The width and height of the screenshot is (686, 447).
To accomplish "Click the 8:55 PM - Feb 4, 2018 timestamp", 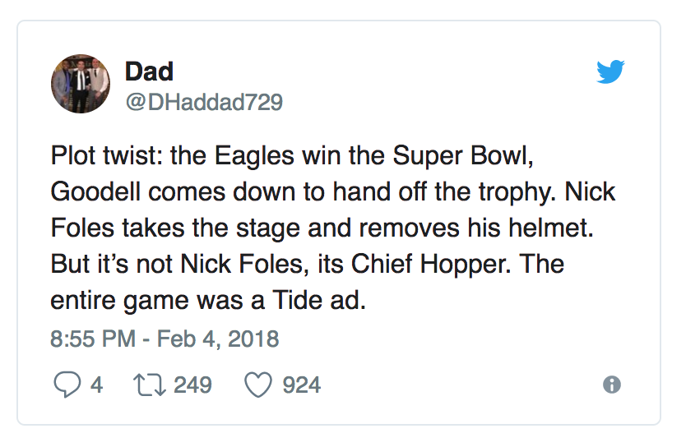I will coord(165,339).
